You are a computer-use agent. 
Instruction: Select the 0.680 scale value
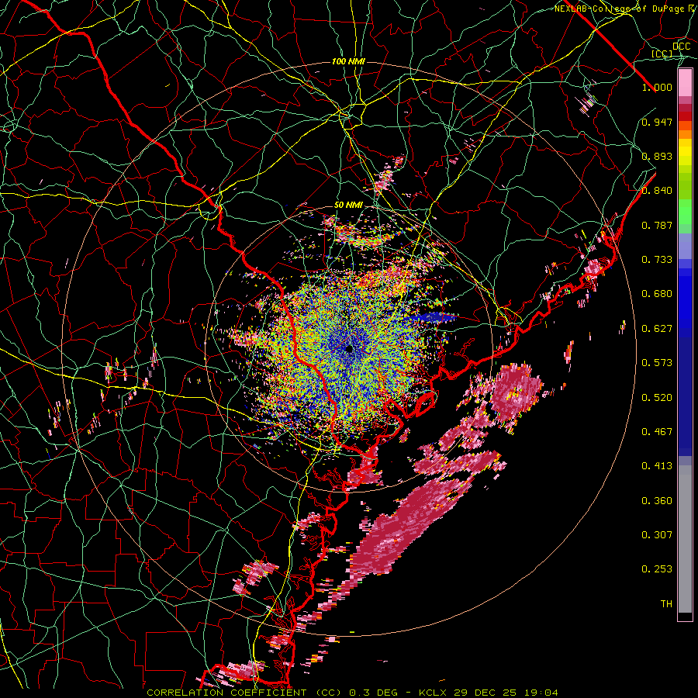657,294
